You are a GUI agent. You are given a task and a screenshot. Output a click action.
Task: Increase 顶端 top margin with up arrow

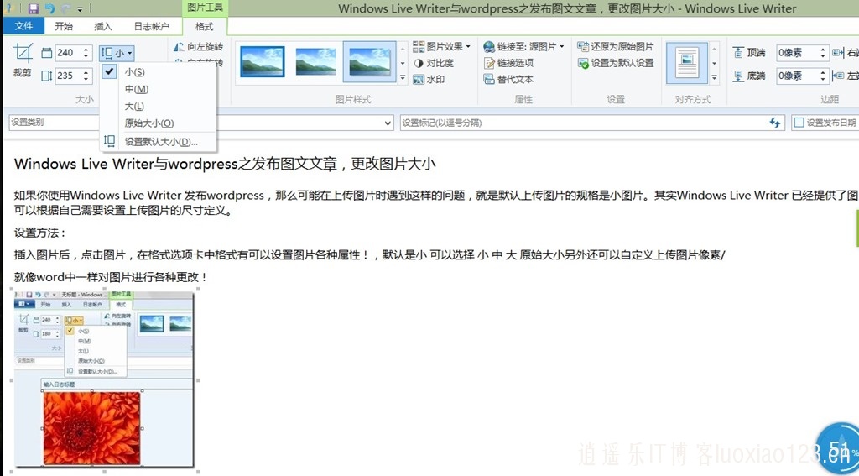(x=822, y=50)
